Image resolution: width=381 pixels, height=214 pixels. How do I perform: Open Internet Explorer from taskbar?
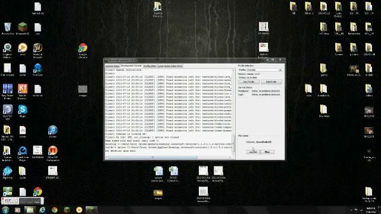42,210
